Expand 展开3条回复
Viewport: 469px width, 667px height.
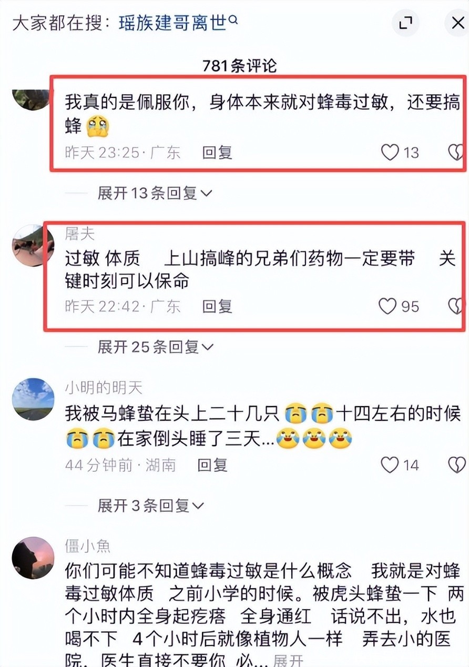[151, 506]
